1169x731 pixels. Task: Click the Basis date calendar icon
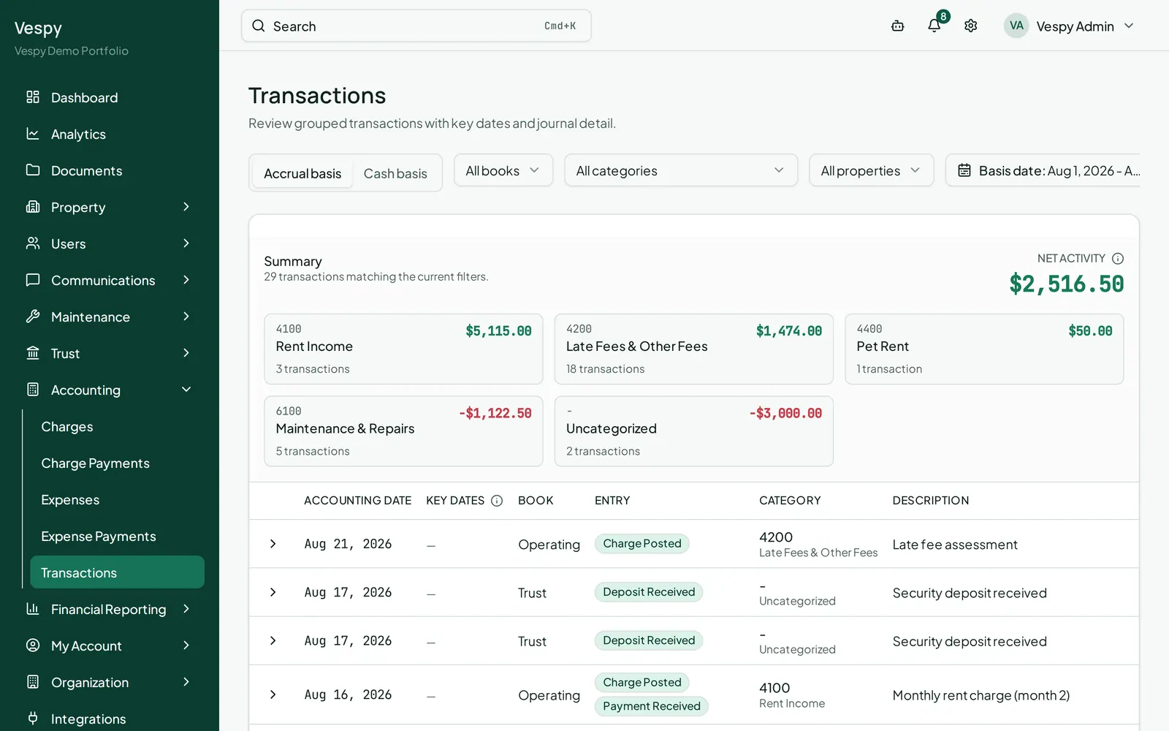pos(964,170)
